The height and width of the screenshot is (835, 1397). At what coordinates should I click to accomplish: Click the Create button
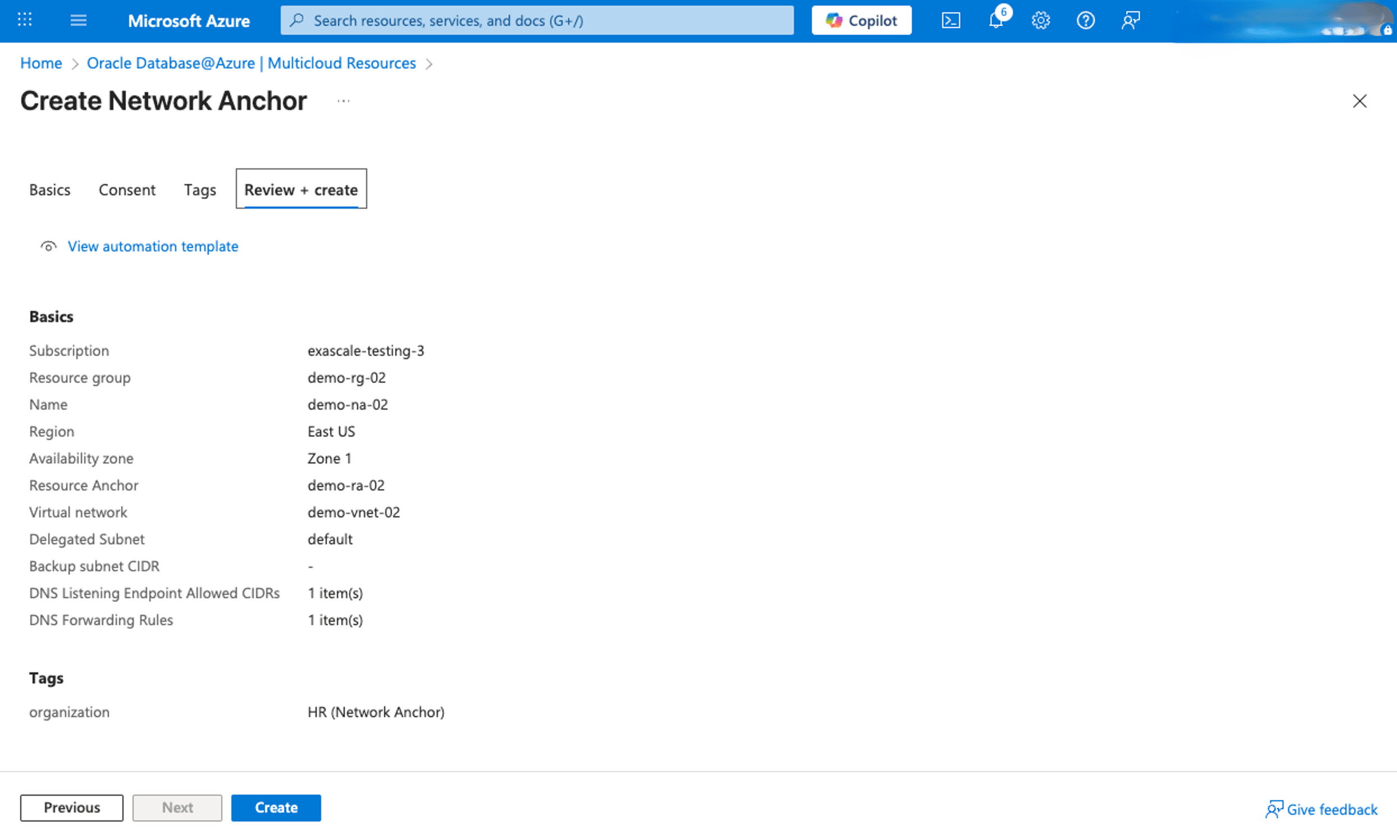coord(276,808)
